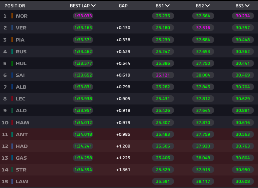This screenshot has height=188, width=258.
Task: Click LEC's red team color bar
Action: click(12, 99)
